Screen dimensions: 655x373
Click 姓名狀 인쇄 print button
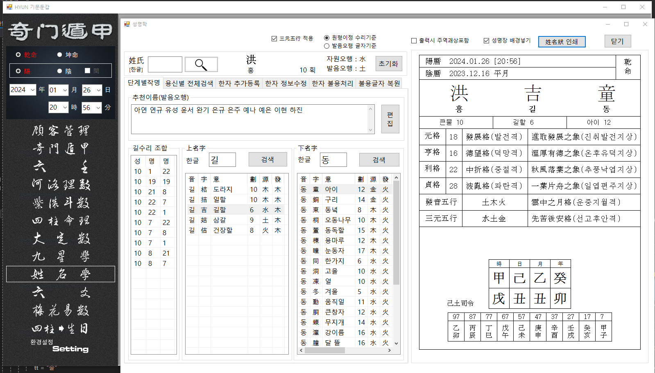[562, 42]
